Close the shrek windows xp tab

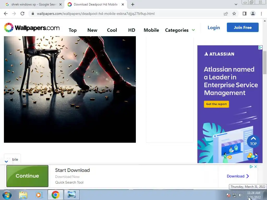[60, 5]
